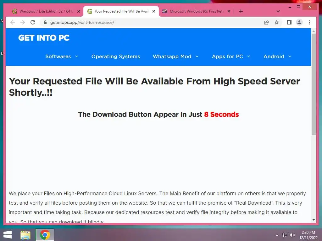
Task: Share this page via the share icon
Action: pos(267,22)
